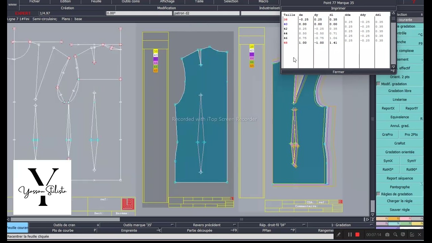
Task: Expand the Revers précédent options
Action: (x=235, y=225)
